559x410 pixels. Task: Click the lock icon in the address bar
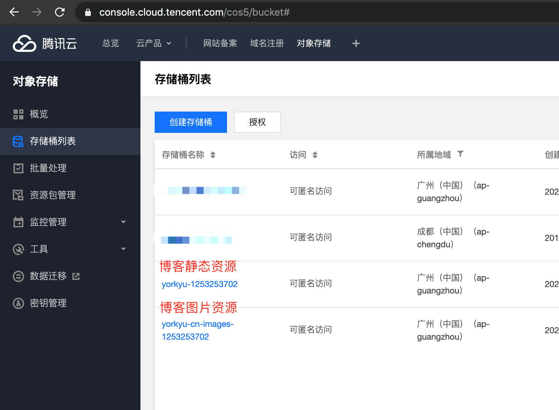point(88,12)
